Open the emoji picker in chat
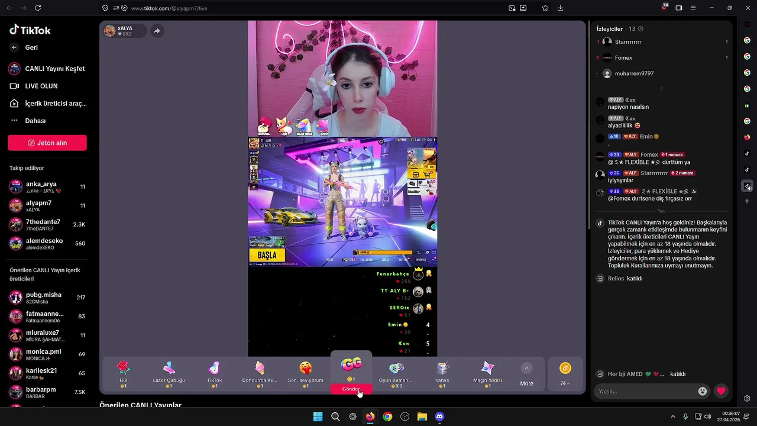 pyautogui.click(x=703, y=391)
